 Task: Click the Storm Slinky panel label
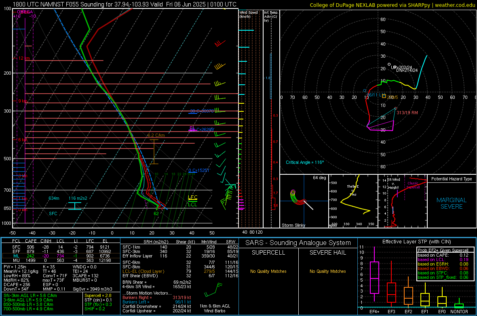pos(293,225)
